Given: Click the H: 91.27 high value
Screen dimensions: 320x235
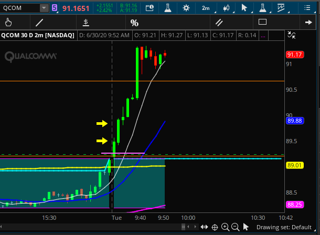Looking at the screenshot, I should (x=172, y=36).
